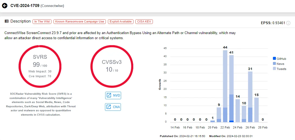Viewport: 295px width, 140px height.
Task: Go back using the arrow icon
Action: click(5, 6)
